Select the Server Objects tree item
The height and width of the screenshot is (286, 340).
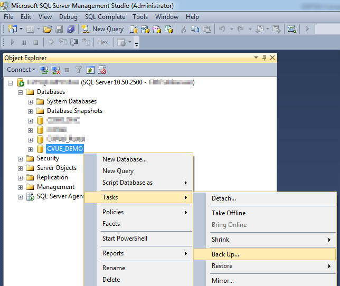click(x=56, y=168)
